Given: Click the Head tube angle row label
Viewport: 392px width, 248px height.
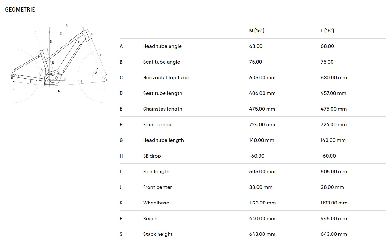Looking at the screenshot, I should 162,46.
